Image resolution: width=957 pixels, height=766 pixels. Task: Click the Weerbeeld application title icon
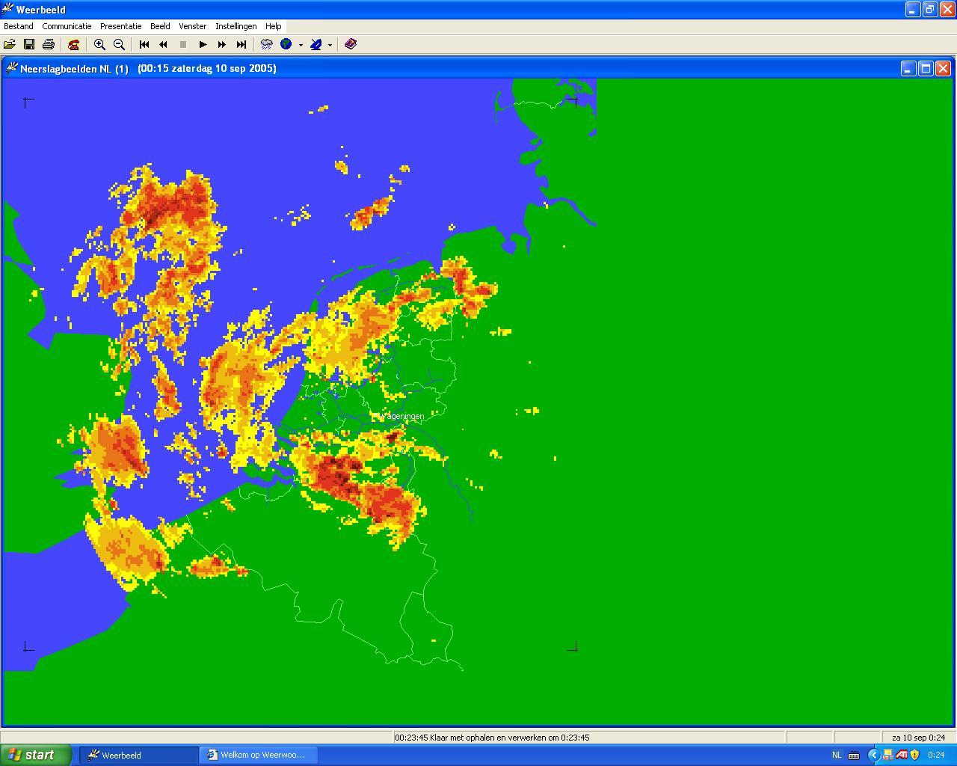[x=7, y=10]
